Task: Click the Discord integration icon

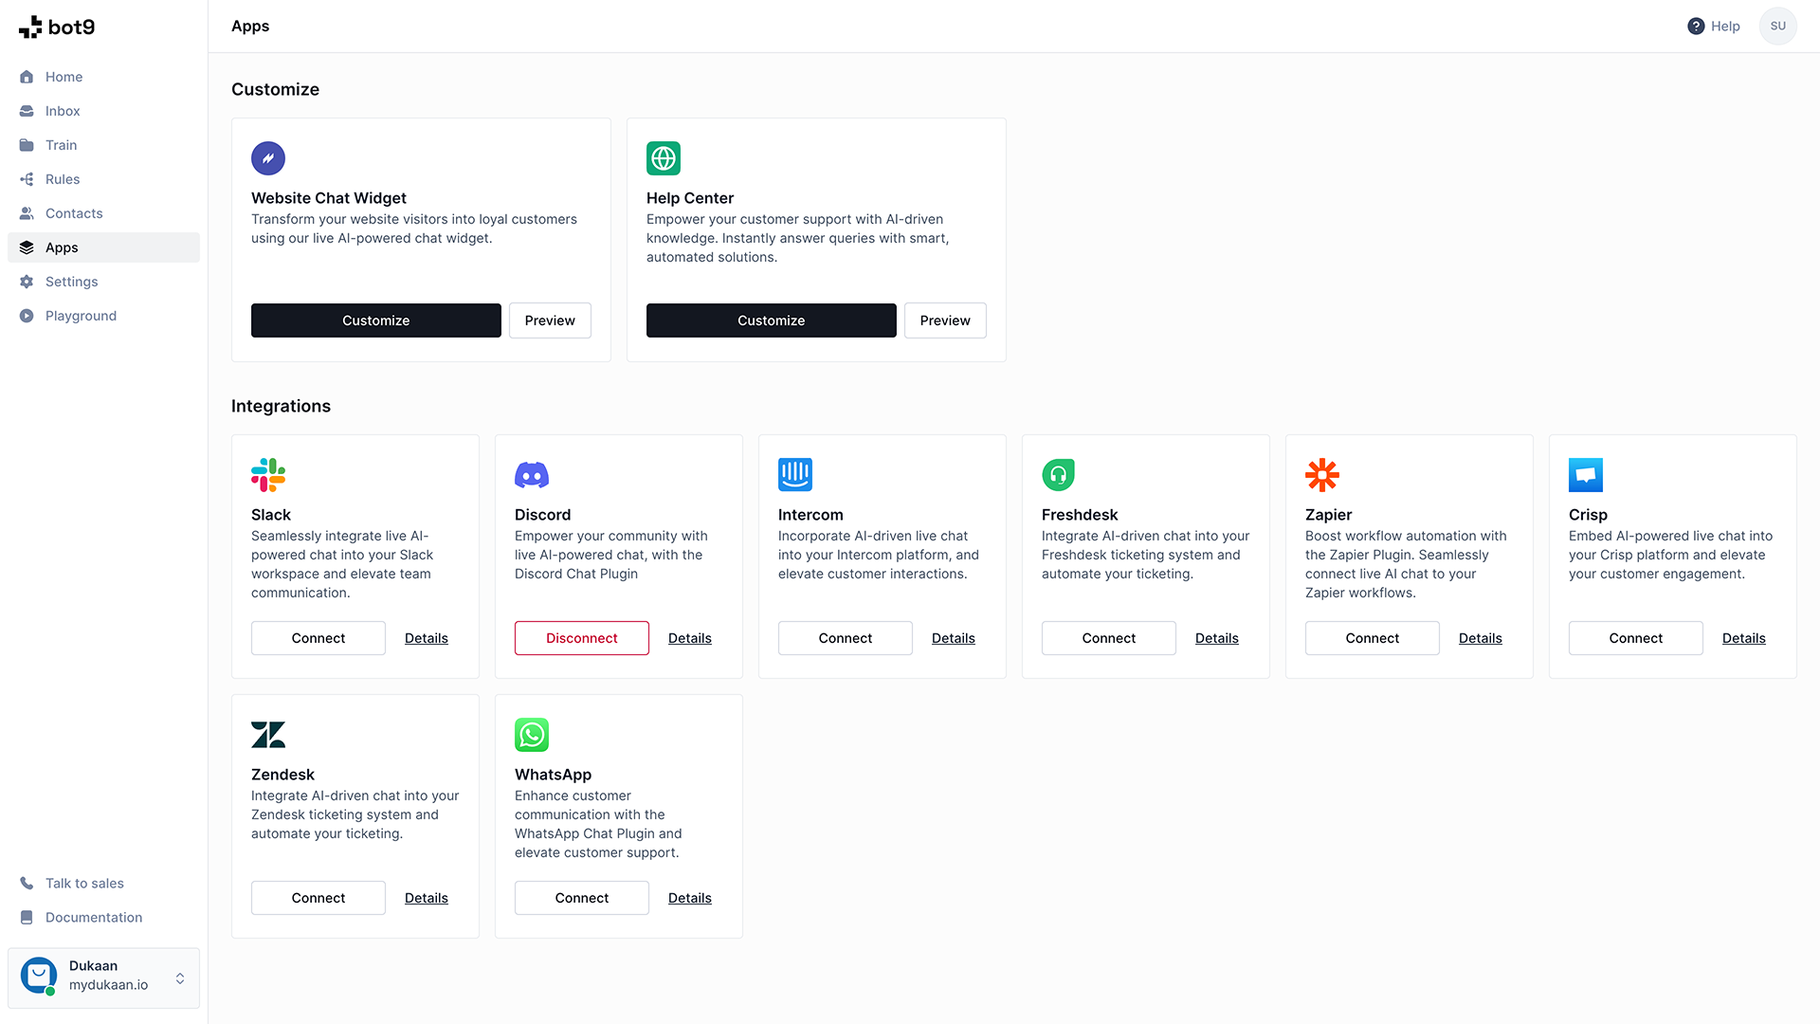Action: (x=531, y=475)
